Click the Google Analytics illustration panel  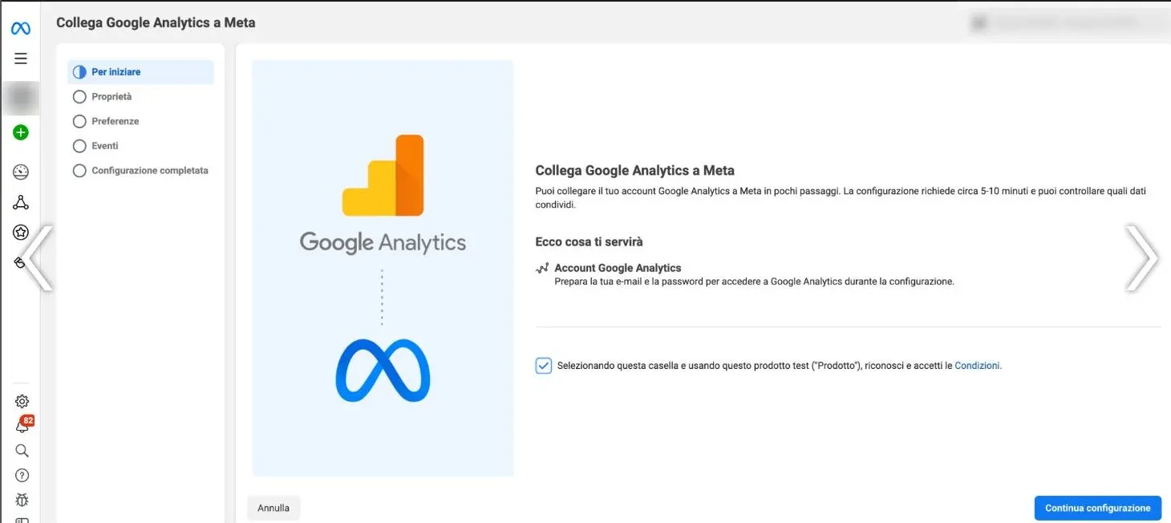[383, 267]
